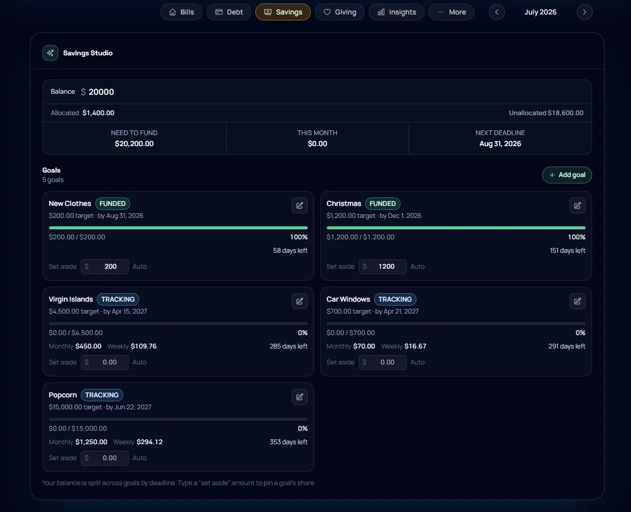
Task: Click the Christmas goal progress bar
Action: pos(456,228)
